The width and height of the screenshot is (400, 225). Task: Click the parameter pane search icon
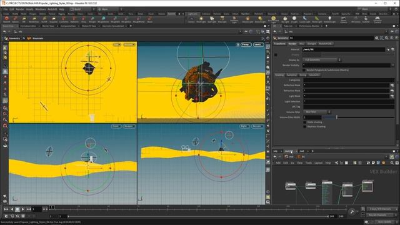387,37
